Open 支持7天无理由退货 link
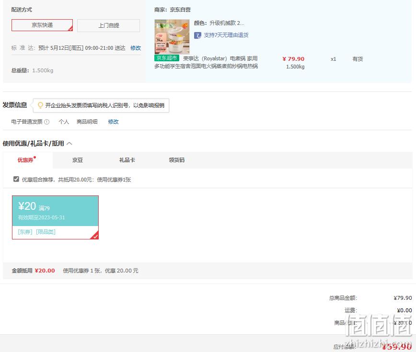This screenshot has width=416, height=352. [x=226, y=35]
